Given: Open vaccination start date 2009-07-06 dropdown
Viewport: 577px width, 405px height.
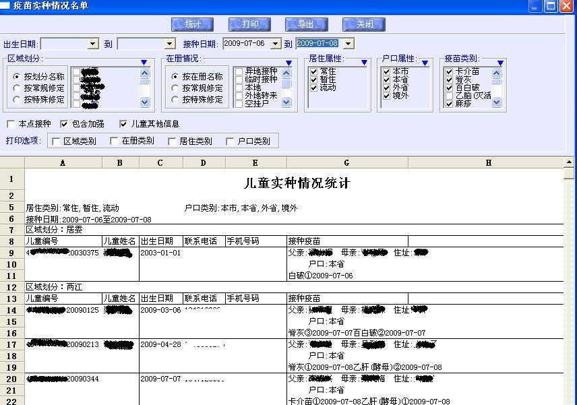Looking at the screenshot, I should tap(274, 44).
